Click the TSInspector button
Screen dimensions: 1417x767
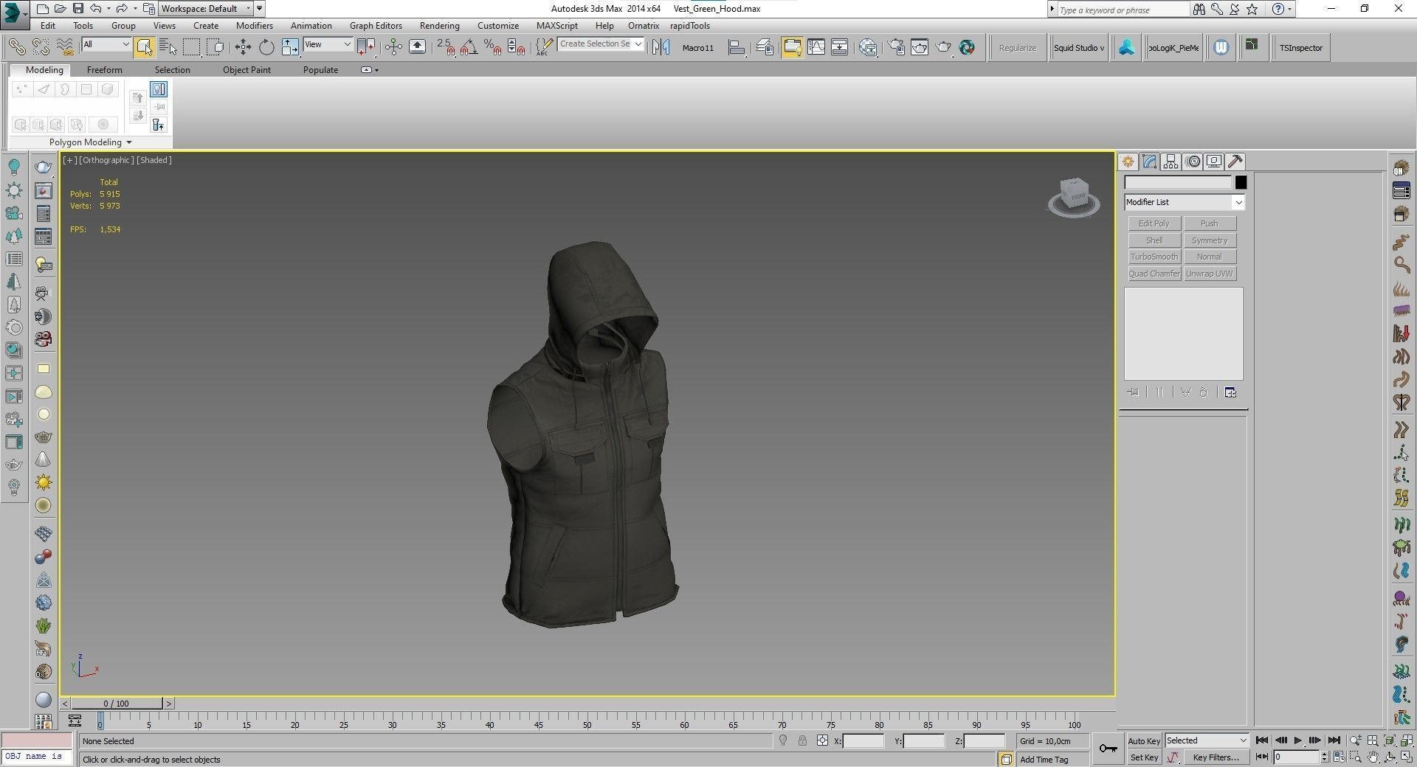(1301, 48)
